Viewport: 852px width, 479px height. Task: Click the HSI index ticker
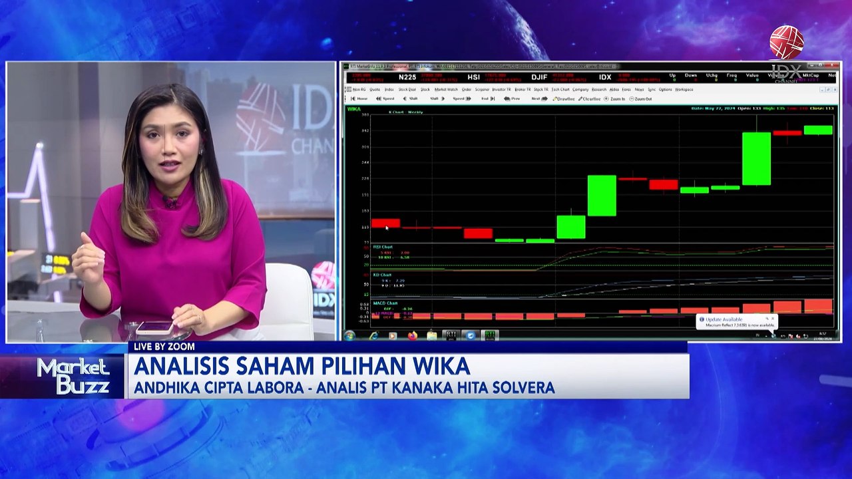tap(473, 77)
